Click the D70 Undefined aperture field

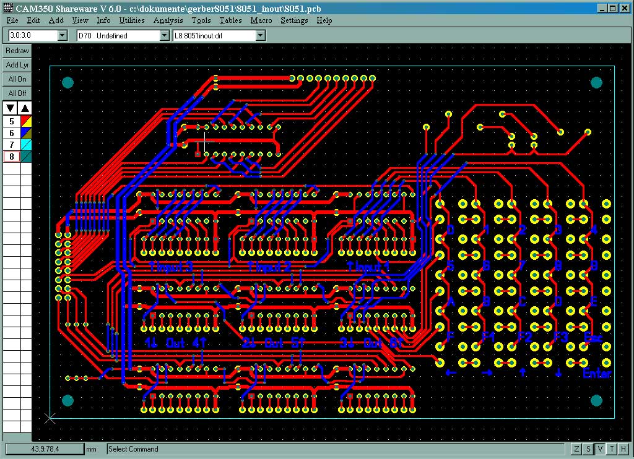point(118,35)
